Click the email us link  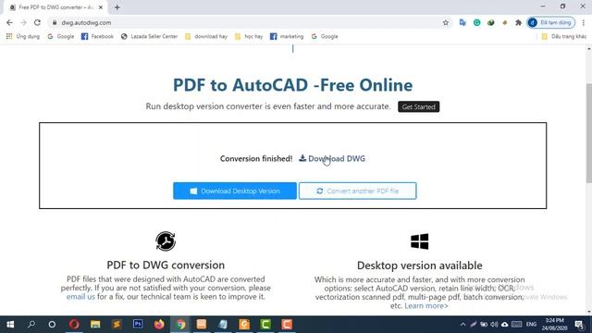80,297
